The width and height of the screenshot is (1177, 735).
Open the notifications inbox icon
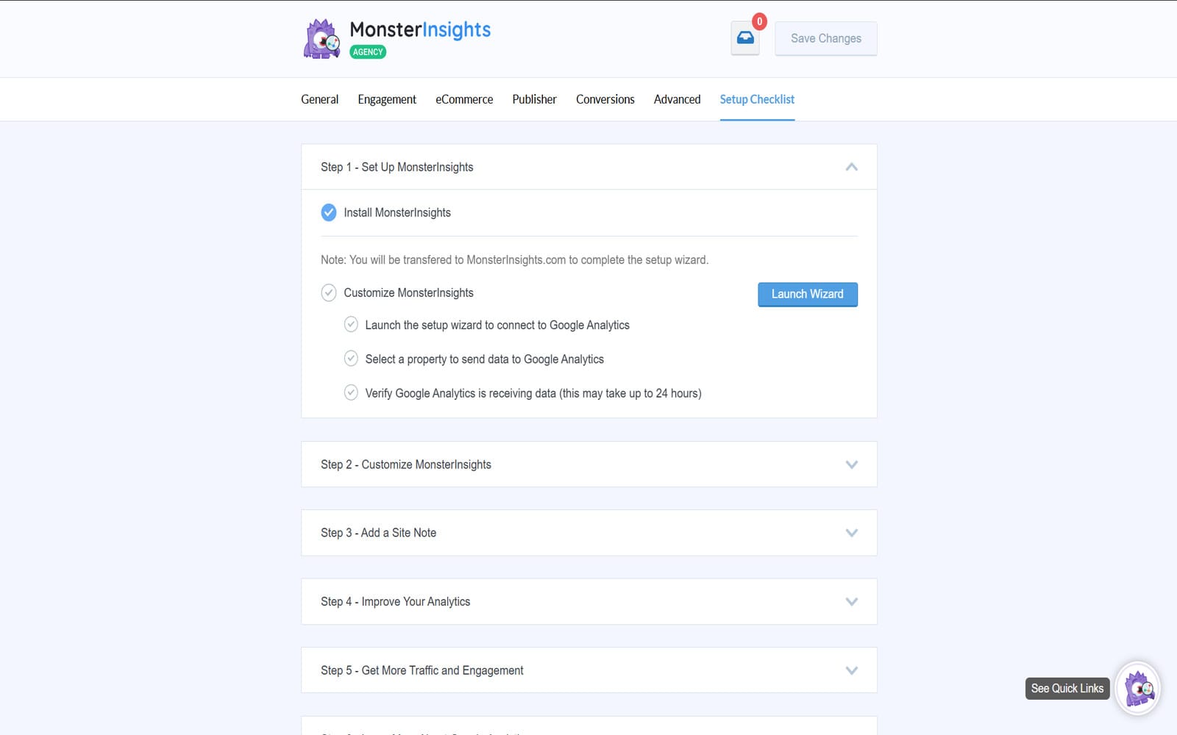[745, 38]
